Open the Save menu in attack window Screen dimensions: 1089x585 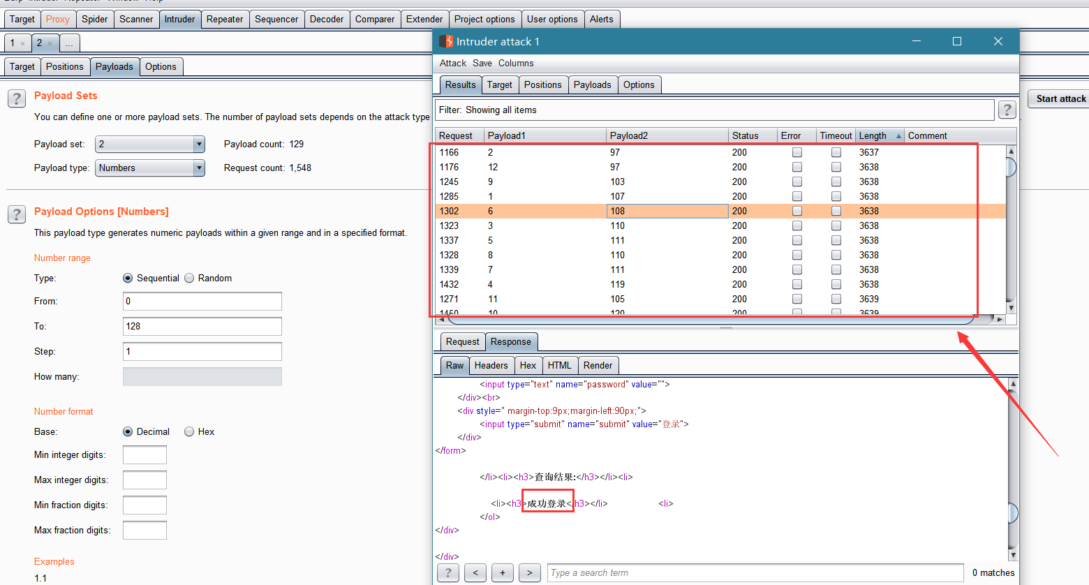(482, 63)
